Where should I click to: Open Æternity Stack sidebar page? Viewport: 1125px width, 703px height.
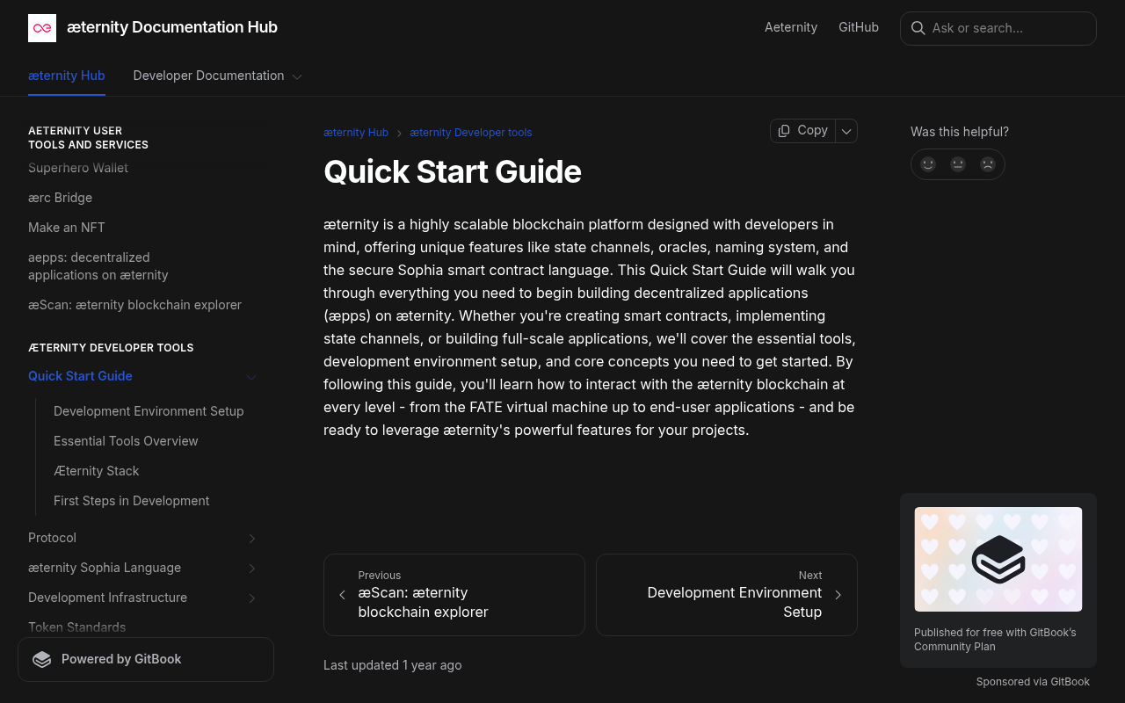(97, 471)
